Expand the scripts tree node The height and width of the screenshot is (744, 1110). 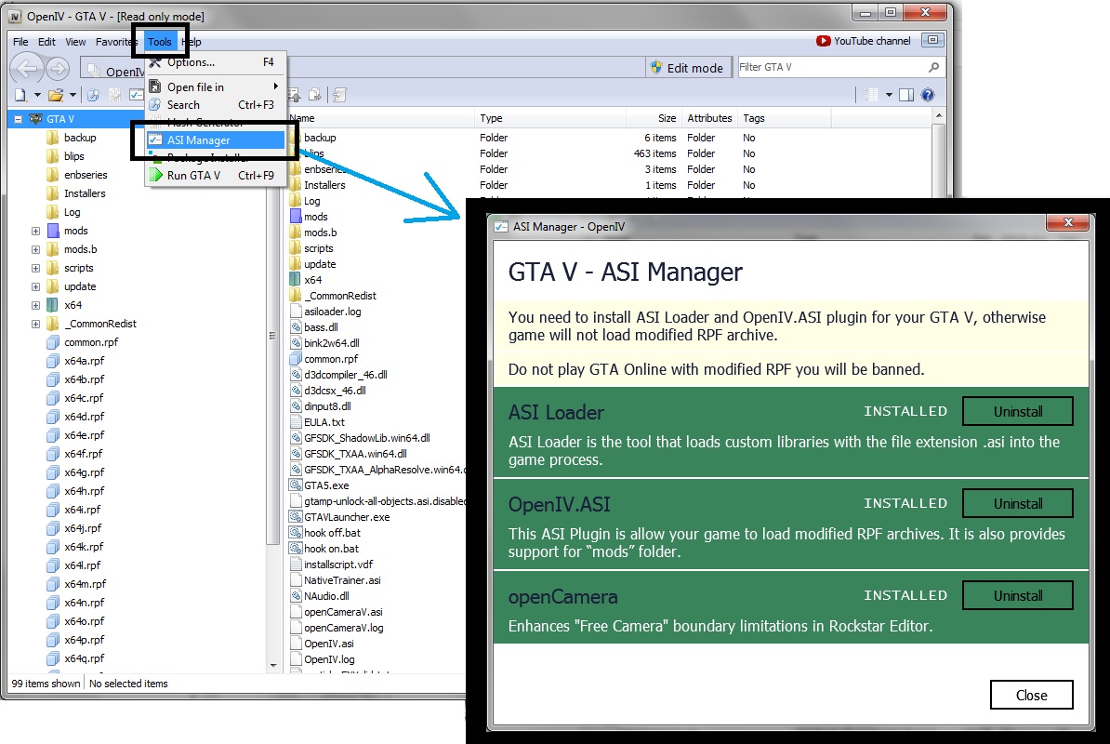click(x=35, y=268)
